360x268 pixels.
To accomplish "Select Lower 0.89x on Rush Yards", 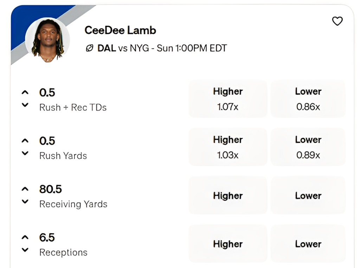I will tap(308, 147).
